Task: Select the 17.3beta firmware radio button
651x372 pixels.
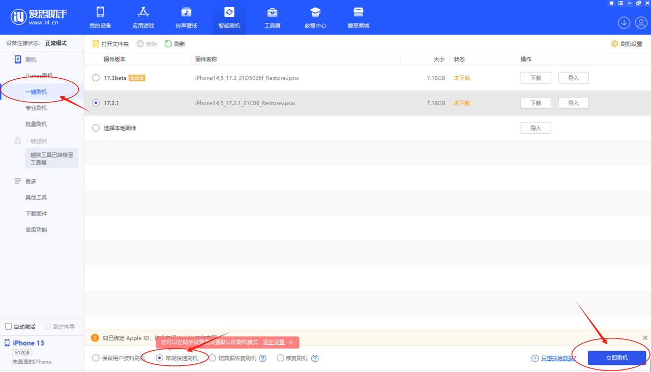Action: (96, 78)
